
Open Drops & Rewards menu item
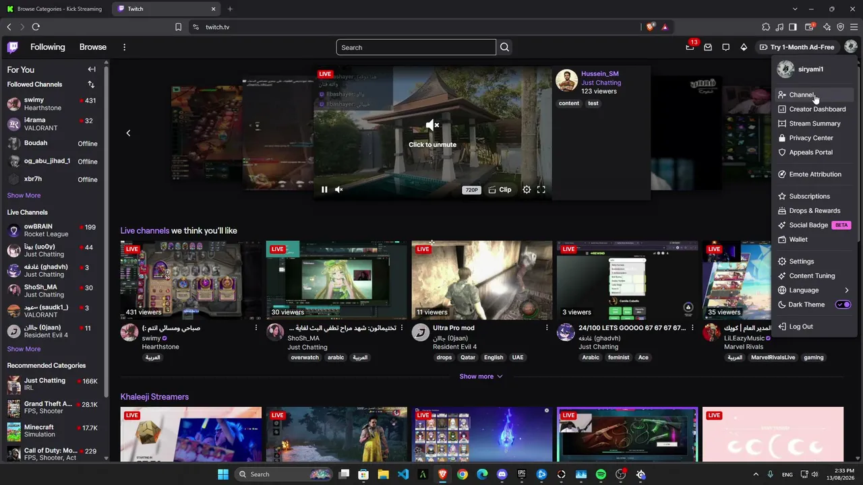tap(814, 211)
